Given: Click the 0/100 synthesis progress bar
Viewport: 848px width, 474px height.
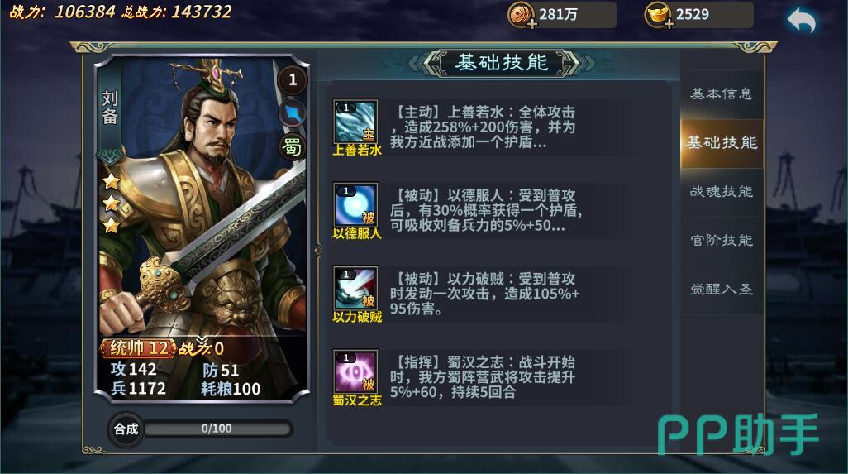Looking at the screenshot, I should [x=217, y=429].
